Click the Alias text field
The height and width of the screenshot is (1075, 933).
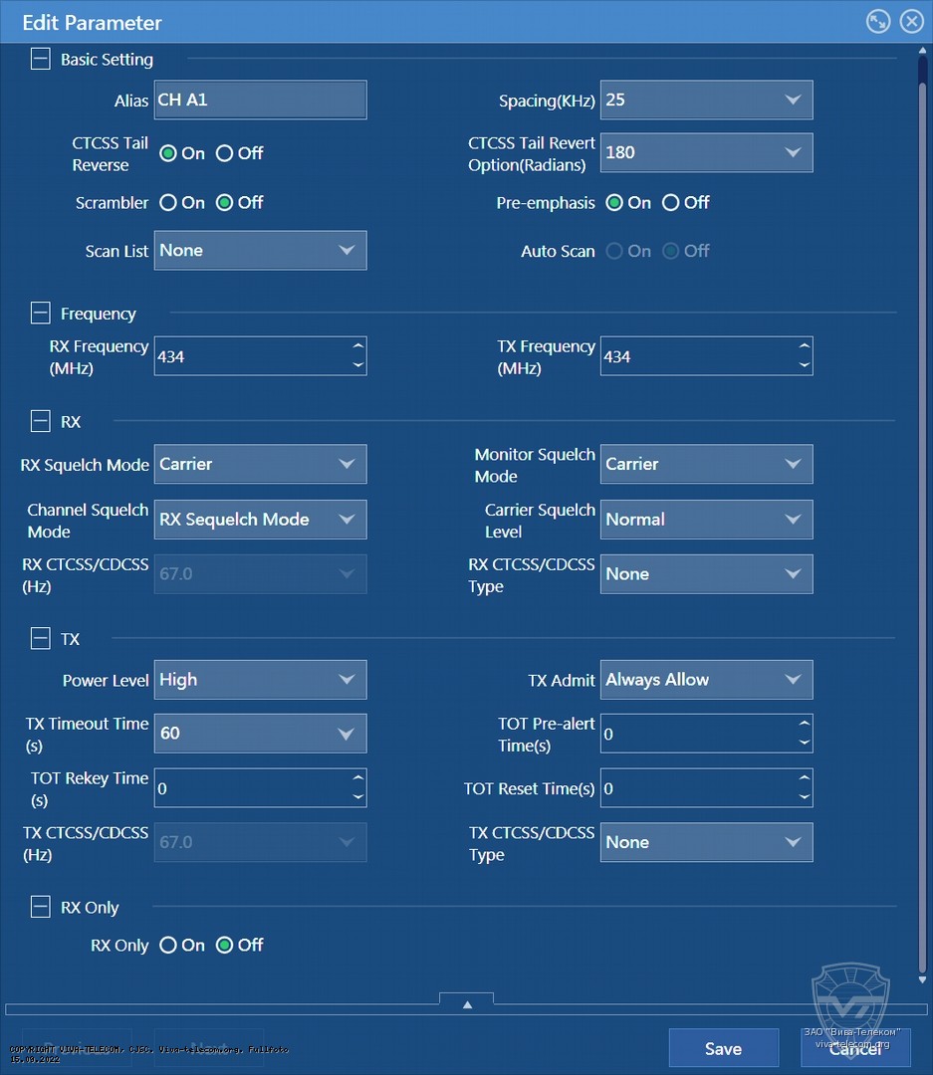pyautogui.click(x=260, y=100)
